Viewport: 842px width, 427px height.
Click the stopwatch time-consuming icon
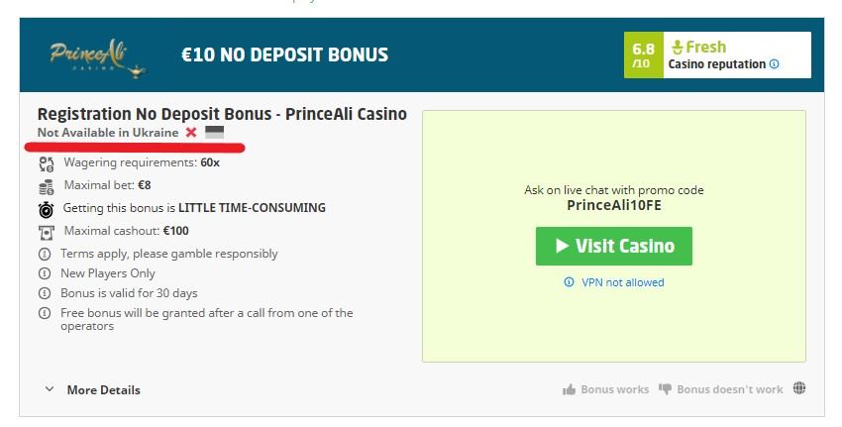pos(46,209)
